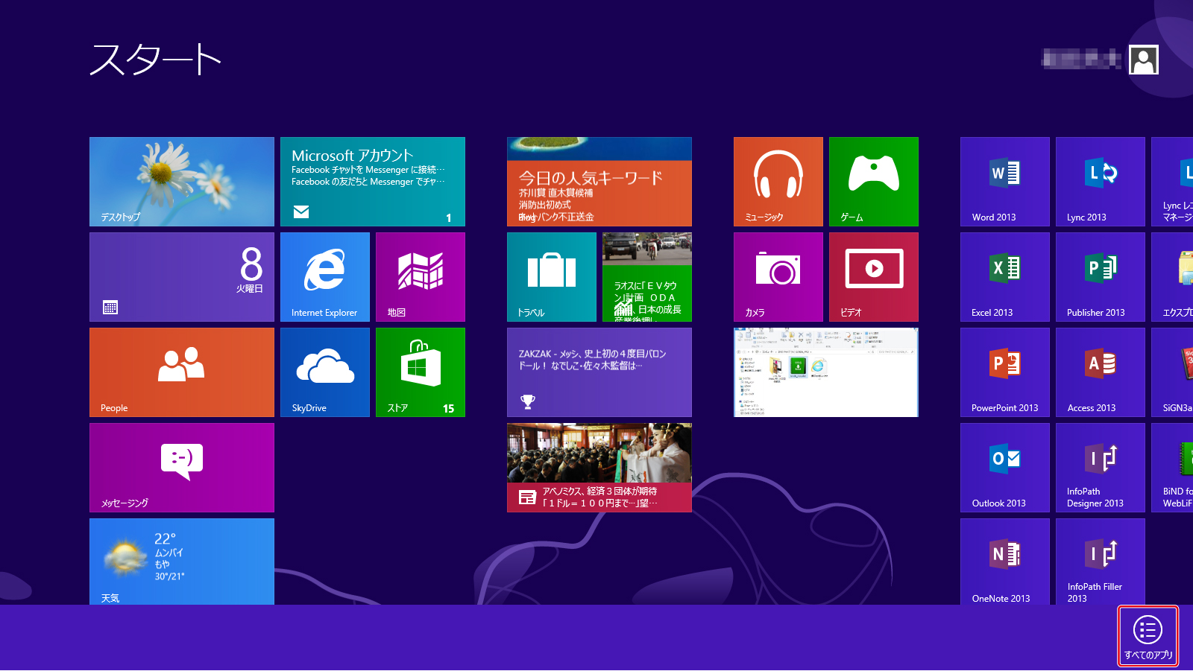Open the トラベル travel tile
Viewport: 1193px width, 671px height.
(x=552, y=277)
